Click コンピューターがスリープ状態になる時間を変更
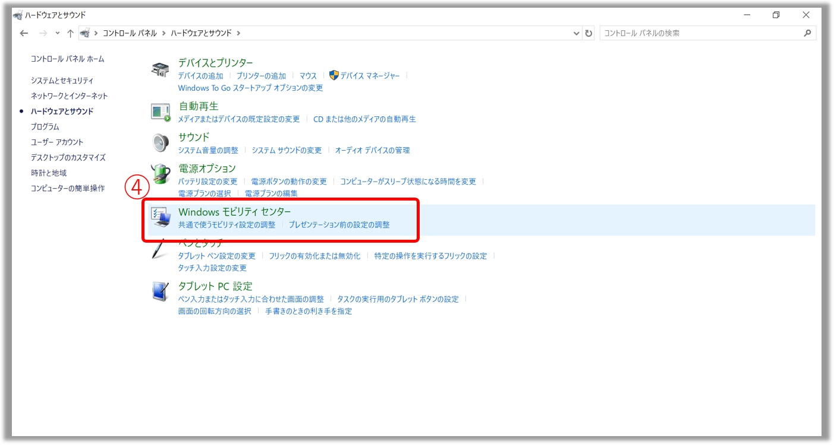834x445 pixels. click(x=408, y=182)
